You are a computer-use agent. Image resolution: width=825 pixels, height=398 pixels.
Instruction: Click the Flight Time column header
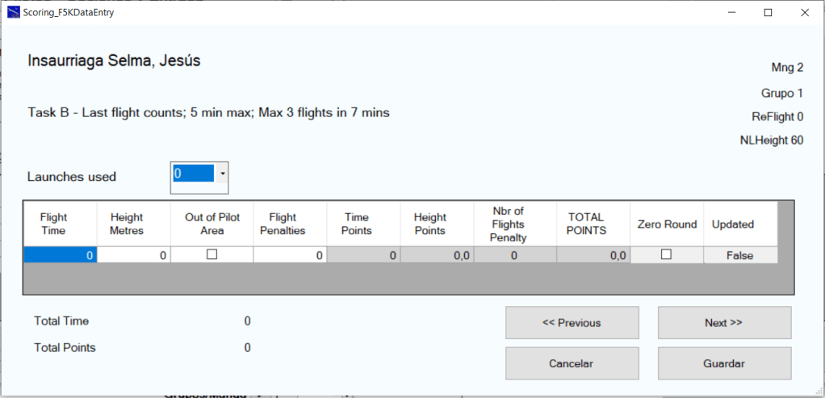point(54,224)
